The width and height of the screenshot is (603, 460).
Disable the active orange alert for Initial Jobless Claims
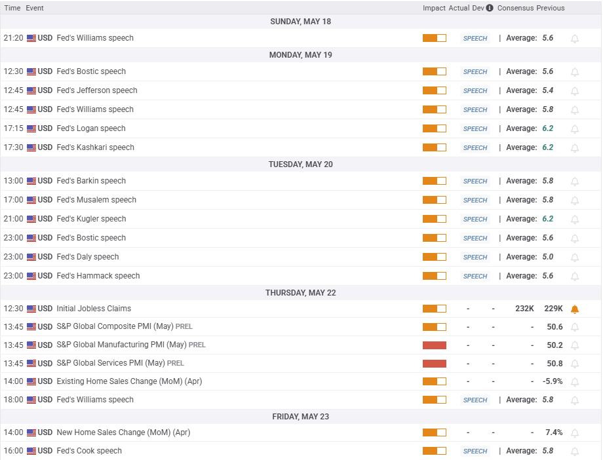[575, 309]
